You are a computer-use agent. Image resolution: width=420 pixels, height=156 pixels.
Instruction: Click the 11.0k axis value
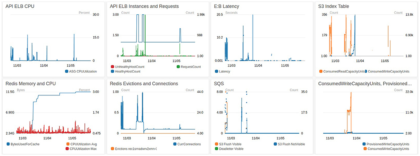[x=410, y=112]
